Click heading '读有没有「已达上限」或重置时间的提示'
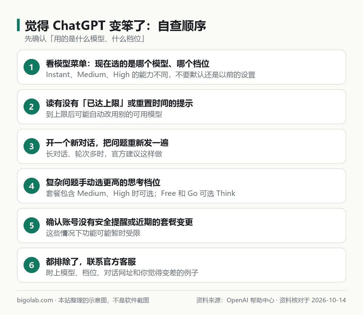The width and height of the screenshot is (363, 315). (x=119, y=103)
